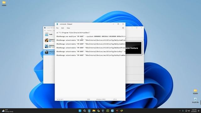Click UTF-8 encoding in Notepad status bar
The height and width of the screenshot is (113, 201).
point(115,99)
